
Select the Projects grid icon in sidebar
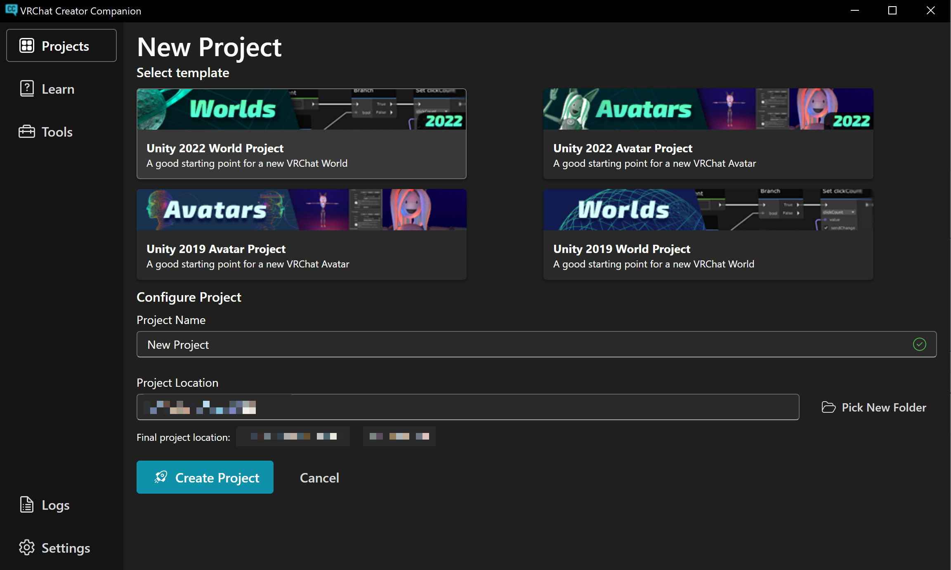point(27,46)
